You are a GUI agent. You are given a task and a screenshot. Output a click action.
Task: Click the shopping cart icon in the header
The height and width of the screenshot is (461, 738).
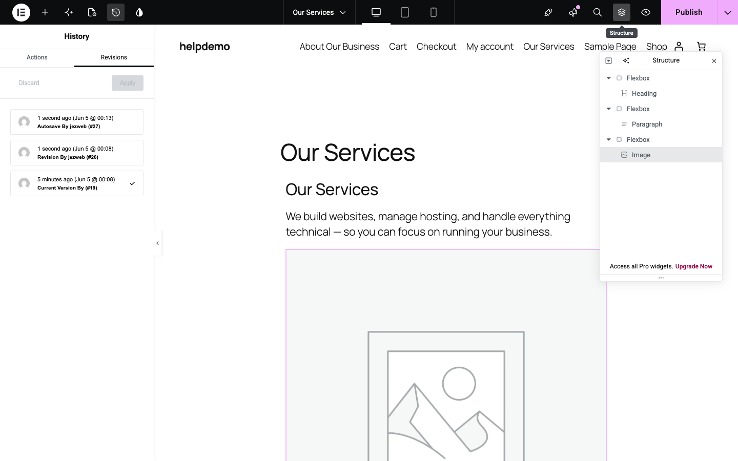pos(701,47)
